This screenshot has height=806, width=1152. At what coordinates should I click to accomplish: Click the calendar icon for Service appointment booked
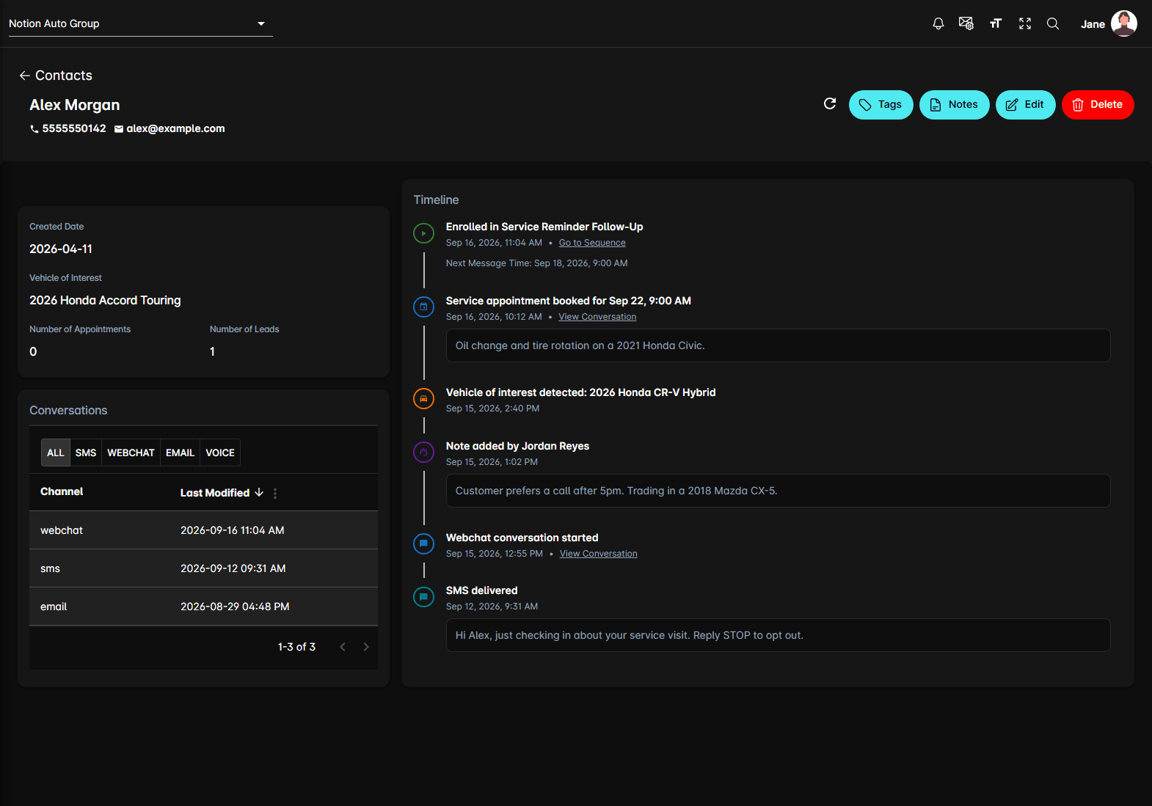423,307
